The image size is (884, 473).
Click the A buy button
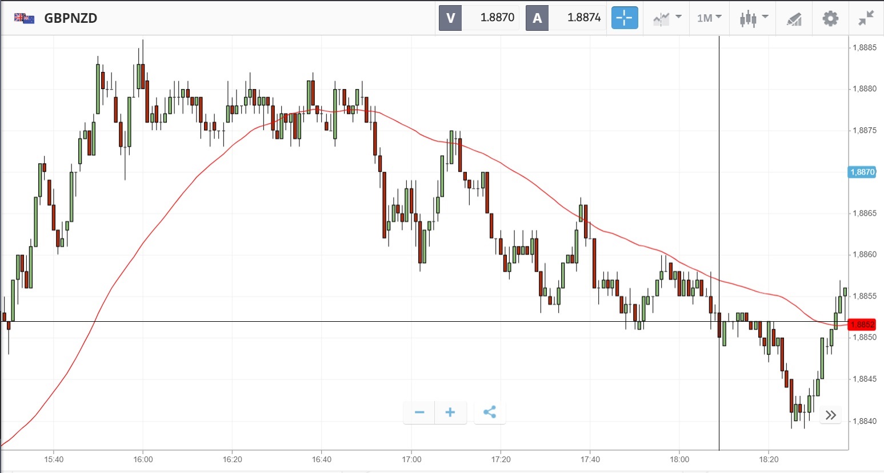click(537, 18)
